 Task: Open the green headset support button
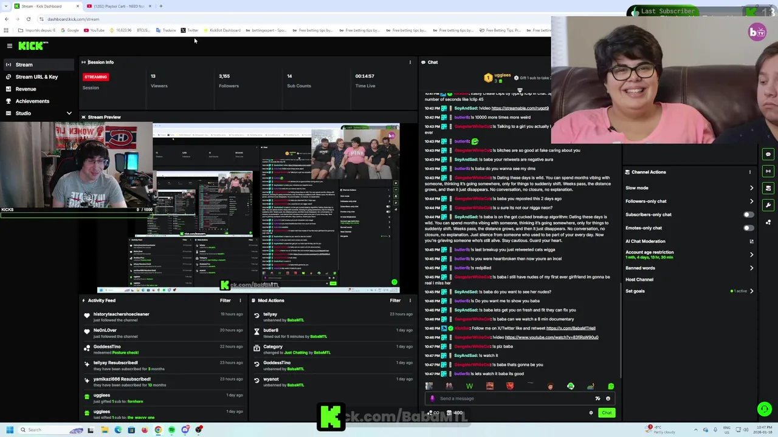pyautogui.click(x=764, y=409)
